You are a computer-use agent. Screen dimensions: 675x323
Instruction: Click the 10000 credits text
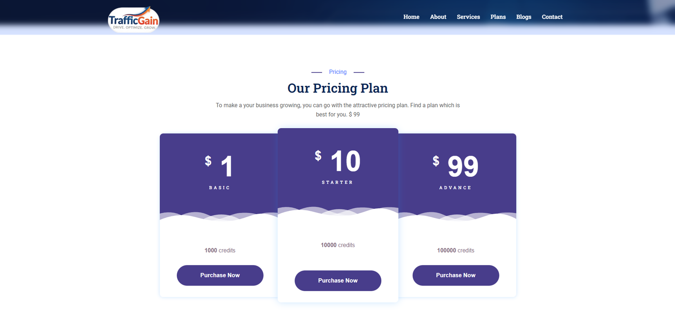point(337,245)
